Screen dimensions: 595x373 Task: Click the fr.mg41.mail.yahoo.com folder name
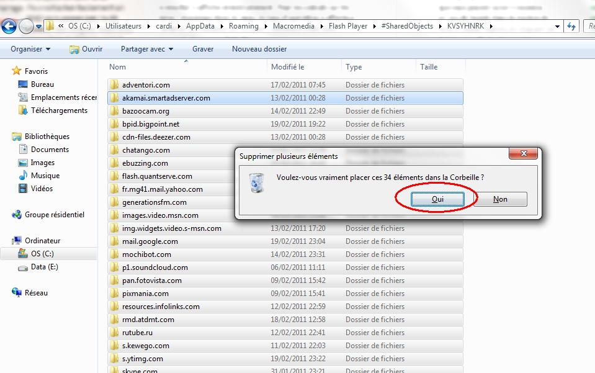tap(163, 189)
